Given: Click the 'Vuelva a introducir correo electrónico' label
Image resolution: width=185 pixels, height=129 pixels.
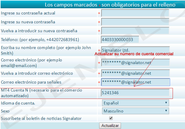Looking at the screenshot, I should pos(37,73).
